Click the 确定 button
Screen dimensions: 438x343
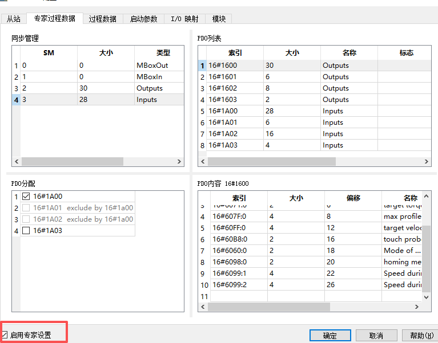tap(330, 336)
